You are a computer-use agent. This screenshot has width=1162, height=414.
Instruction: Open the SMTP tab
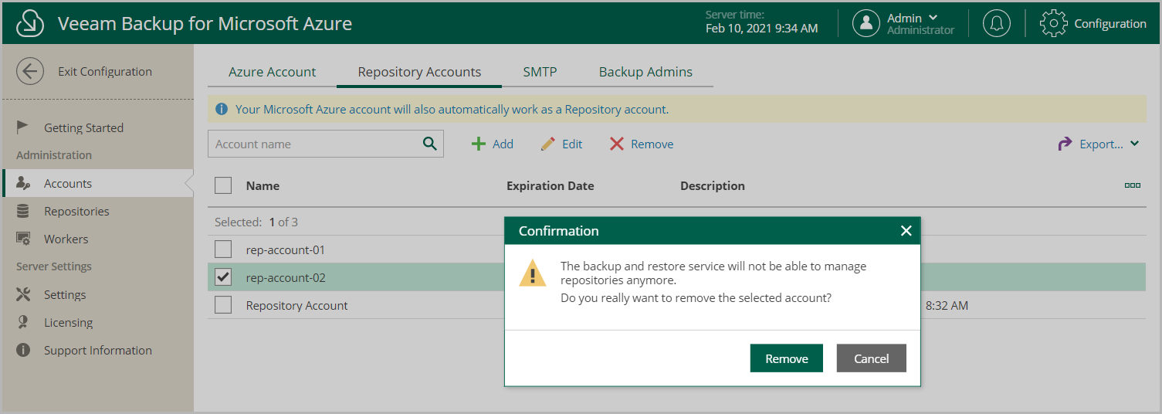pyautogui.click(x=540, y=72)
